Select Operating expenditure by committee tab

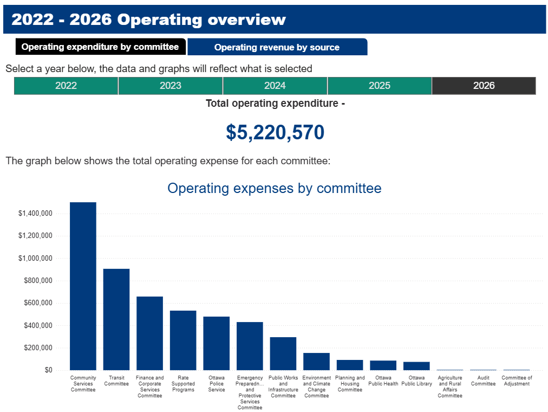[100, 47]
